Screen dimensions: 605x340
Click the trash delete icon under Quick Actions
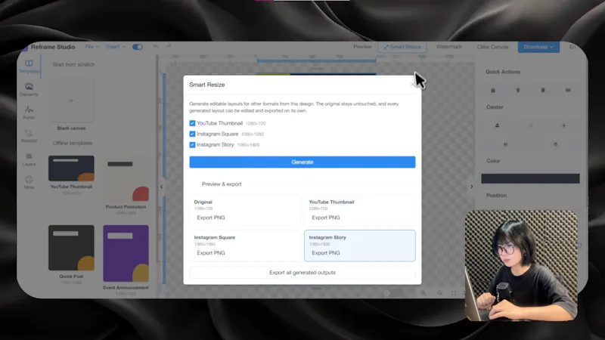click(518, 90)
